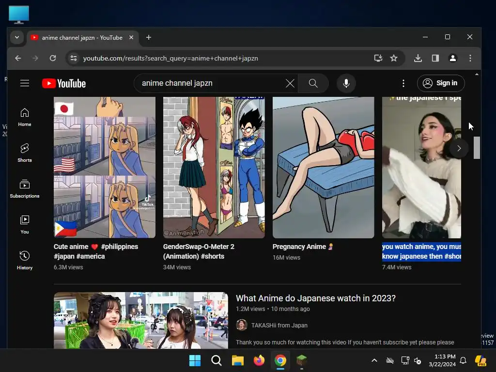Click the title Cute anime #philippines #japan #america

pyautogui.click(x=96, y=251)
